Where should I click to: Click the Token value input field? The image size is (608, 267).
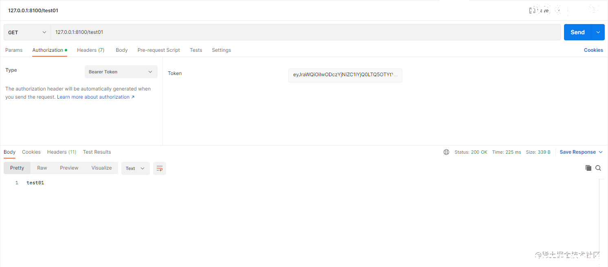coord(345,75)
